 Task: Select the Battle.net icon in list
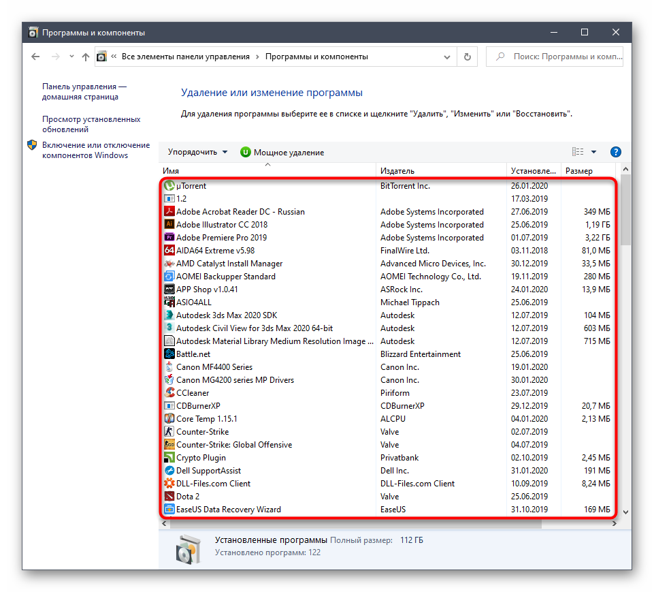pos(170,354)
